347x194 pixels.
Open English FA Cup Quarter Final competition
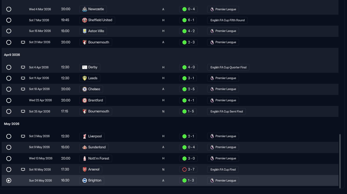(228, 67)
